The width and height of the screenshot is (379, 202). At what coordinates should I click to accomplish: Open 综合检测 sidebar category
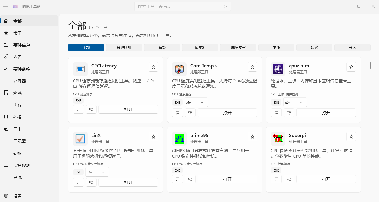click(x=29, y=165)
